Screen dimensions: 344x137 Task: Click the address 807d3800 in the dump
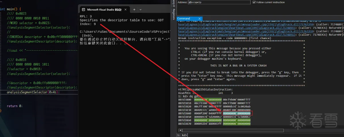[185, 100]
